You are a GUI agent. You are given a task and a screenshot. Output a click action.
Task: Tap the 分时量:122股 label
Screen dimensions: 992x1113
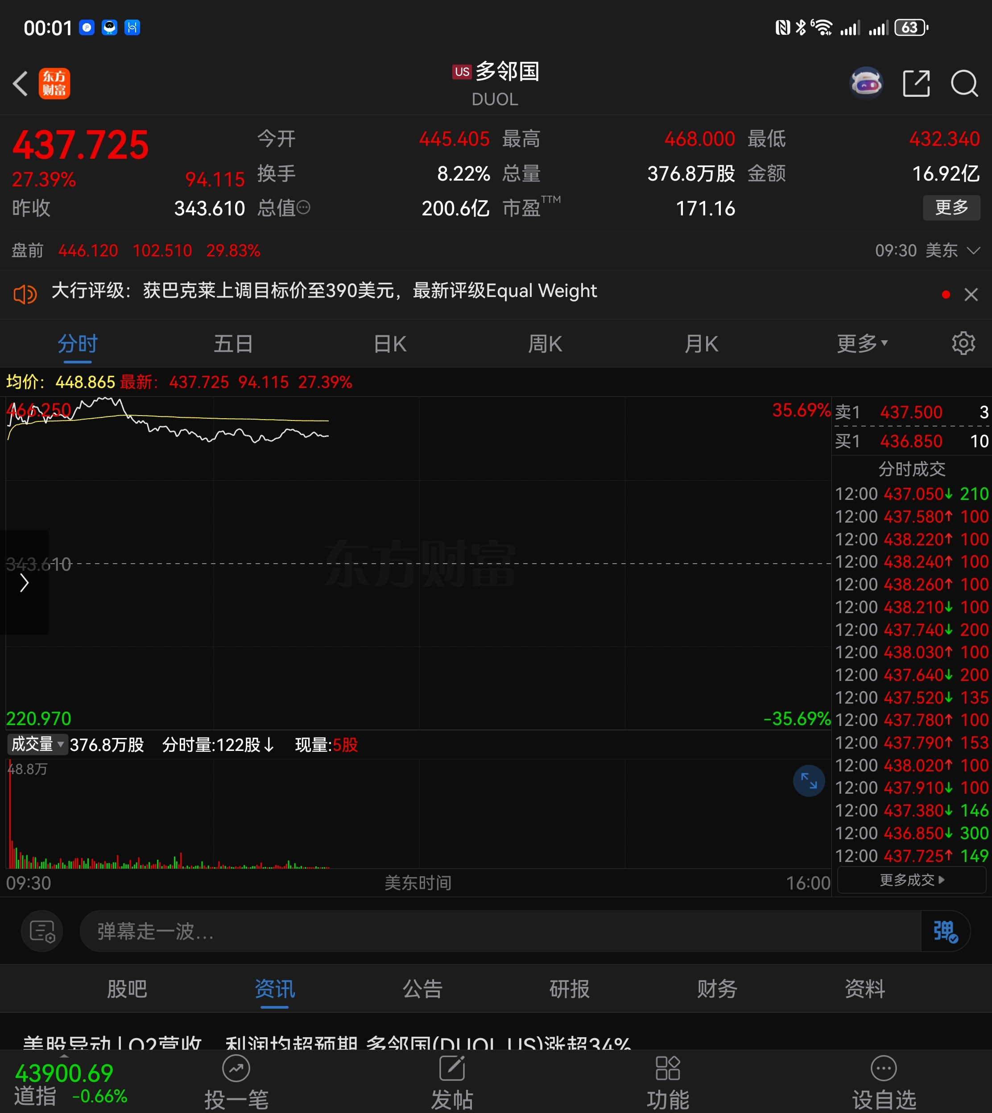coord(219,745)
